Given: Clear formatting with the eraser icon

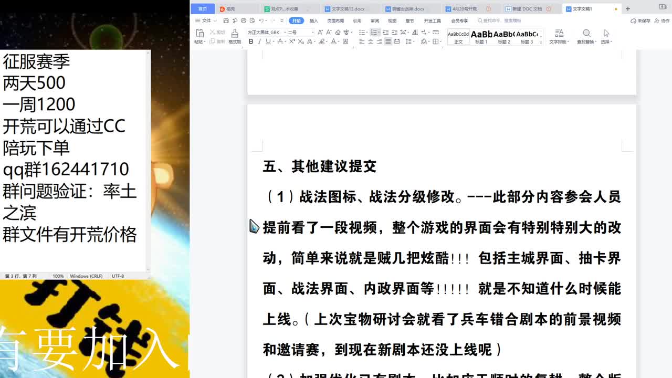Looking at the screenshot, I should 338,32.
